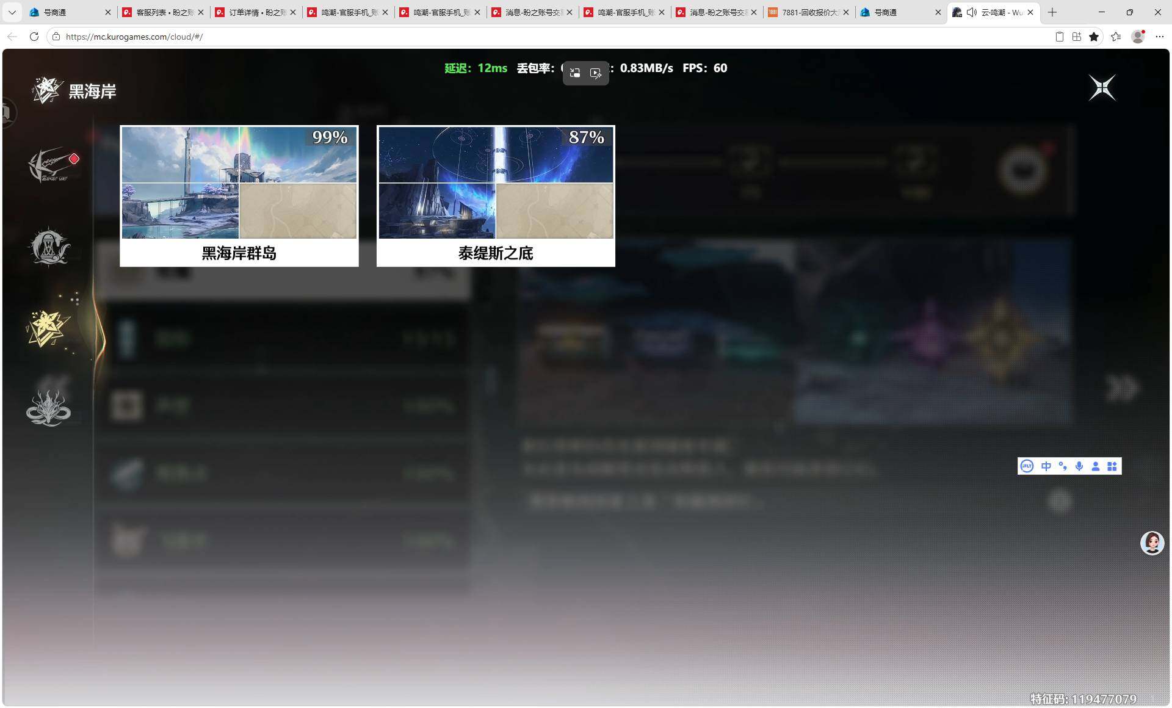This screenshot has width=1172, height=708.
Task: Open the favorites list icon
Action: [x=1116, y=37]
